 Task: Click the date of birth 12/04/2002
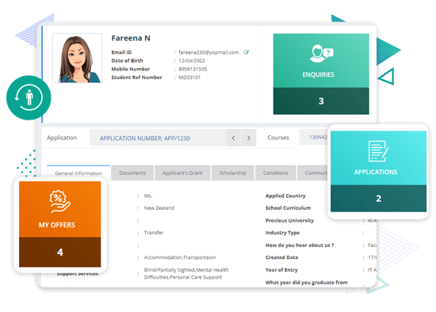pyautogui.click(x=192, y=60)
